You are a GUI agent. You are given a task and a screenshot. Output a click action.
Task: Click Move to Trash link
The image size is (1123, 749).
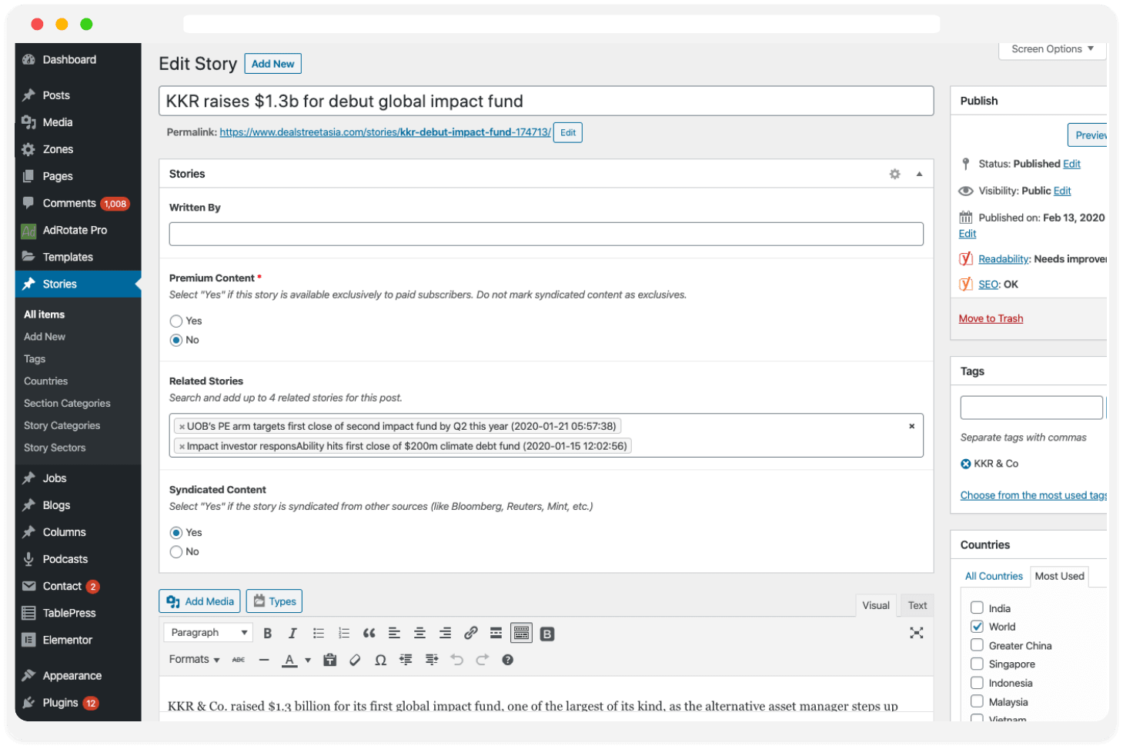click(x=991, y=318)
